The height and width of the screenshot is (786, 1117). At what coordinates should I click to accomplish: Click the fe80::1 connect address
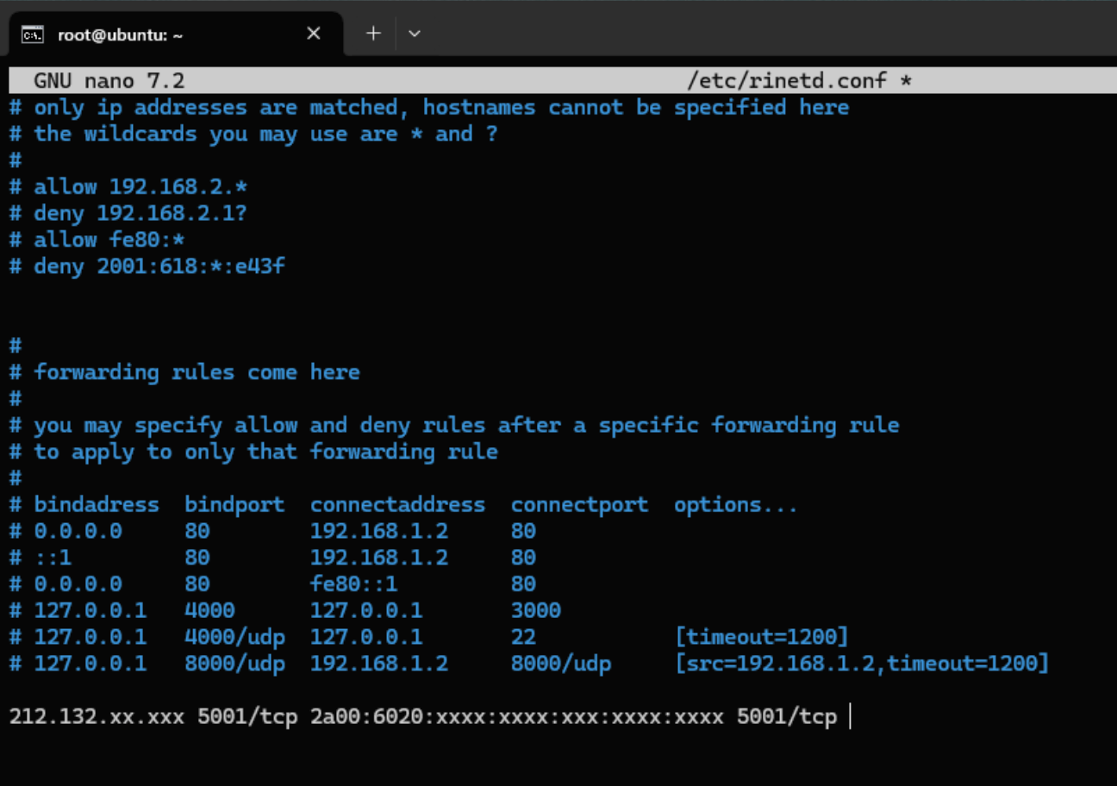pos(353,584)
